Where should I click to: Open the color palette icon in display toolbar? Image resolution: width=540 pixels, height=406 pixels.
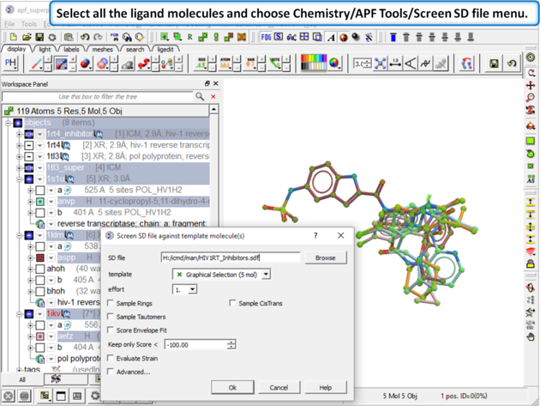pos(316,64)
